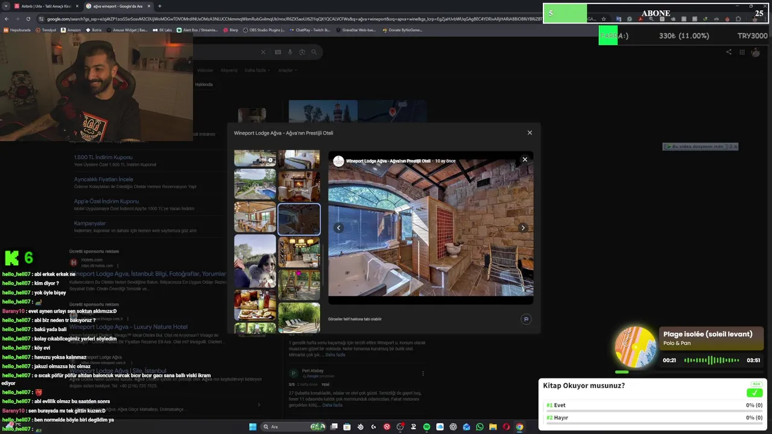This screenshot has height=434, width=772.
Task: Click the address bar URL
Action: point(293,19)
